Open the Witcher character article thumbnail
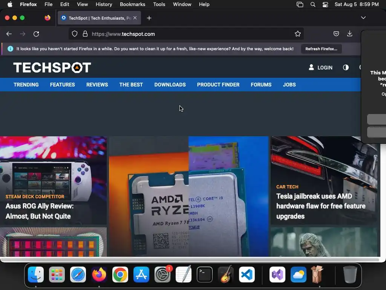Viewport: 386px width, 290px height. click(x=324, y=242)
